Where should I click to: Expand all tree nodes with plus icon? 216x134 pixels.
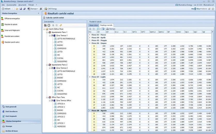[x=53, y=25]
